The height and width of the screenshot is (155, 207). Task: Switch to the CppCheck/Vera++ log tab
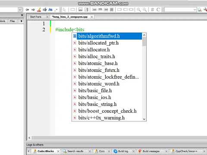(186, 151)
